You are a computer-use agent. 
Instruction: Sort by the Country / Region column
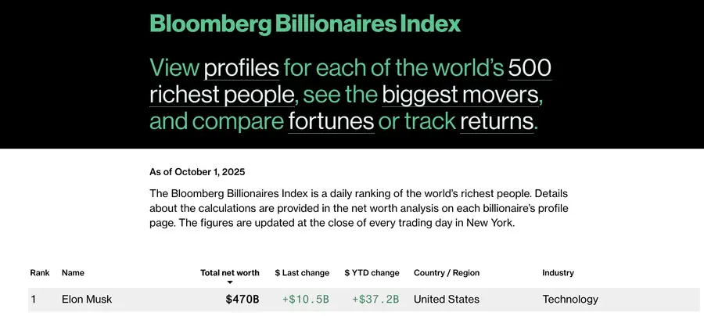point(447,273)
